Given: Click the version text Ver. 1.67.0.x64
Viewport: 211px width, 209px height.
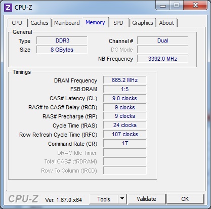Looking at the screenshot, I should (63, 200).
